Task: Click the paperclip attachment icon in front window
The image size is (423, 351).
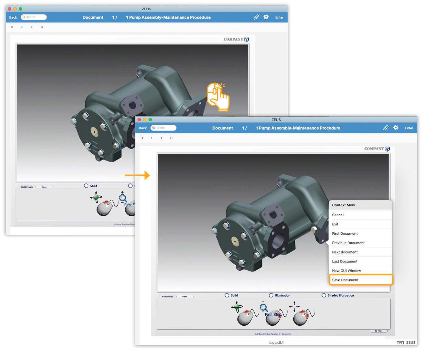Action: point(385,128)
